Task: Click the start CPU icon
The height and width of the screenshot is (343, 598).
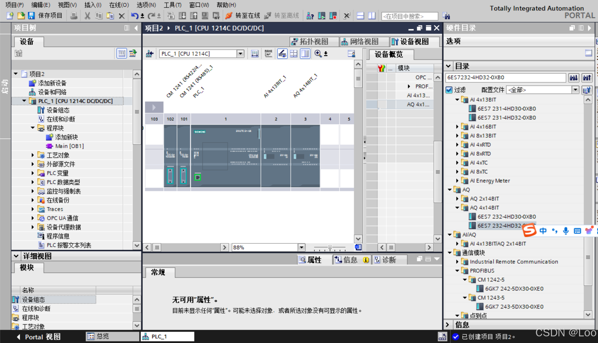Action: [x=322, y=15]
